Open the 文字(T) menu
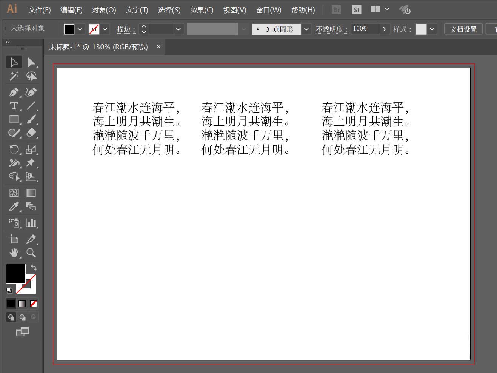497x373 pixels. click(137, 10)
